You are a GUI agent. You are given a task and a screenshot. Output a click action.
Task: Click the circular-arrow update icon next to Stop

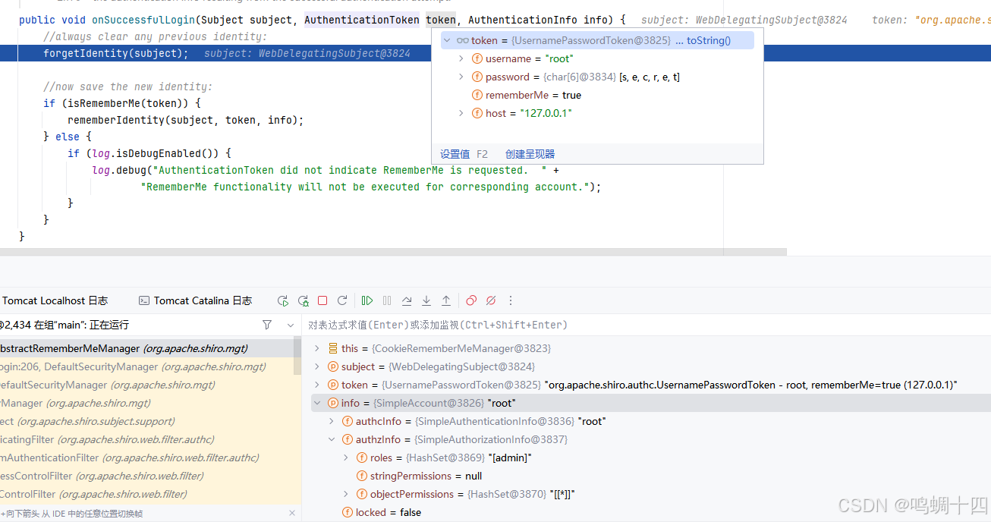342,300
